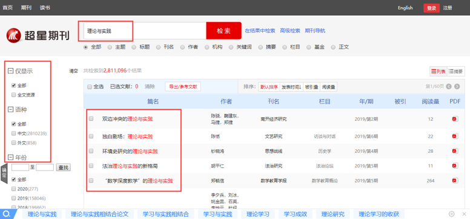The height and width of the screenshot is (219, 470).
Task: Open 期刊 in top navigation
Action: pos(26,8)
